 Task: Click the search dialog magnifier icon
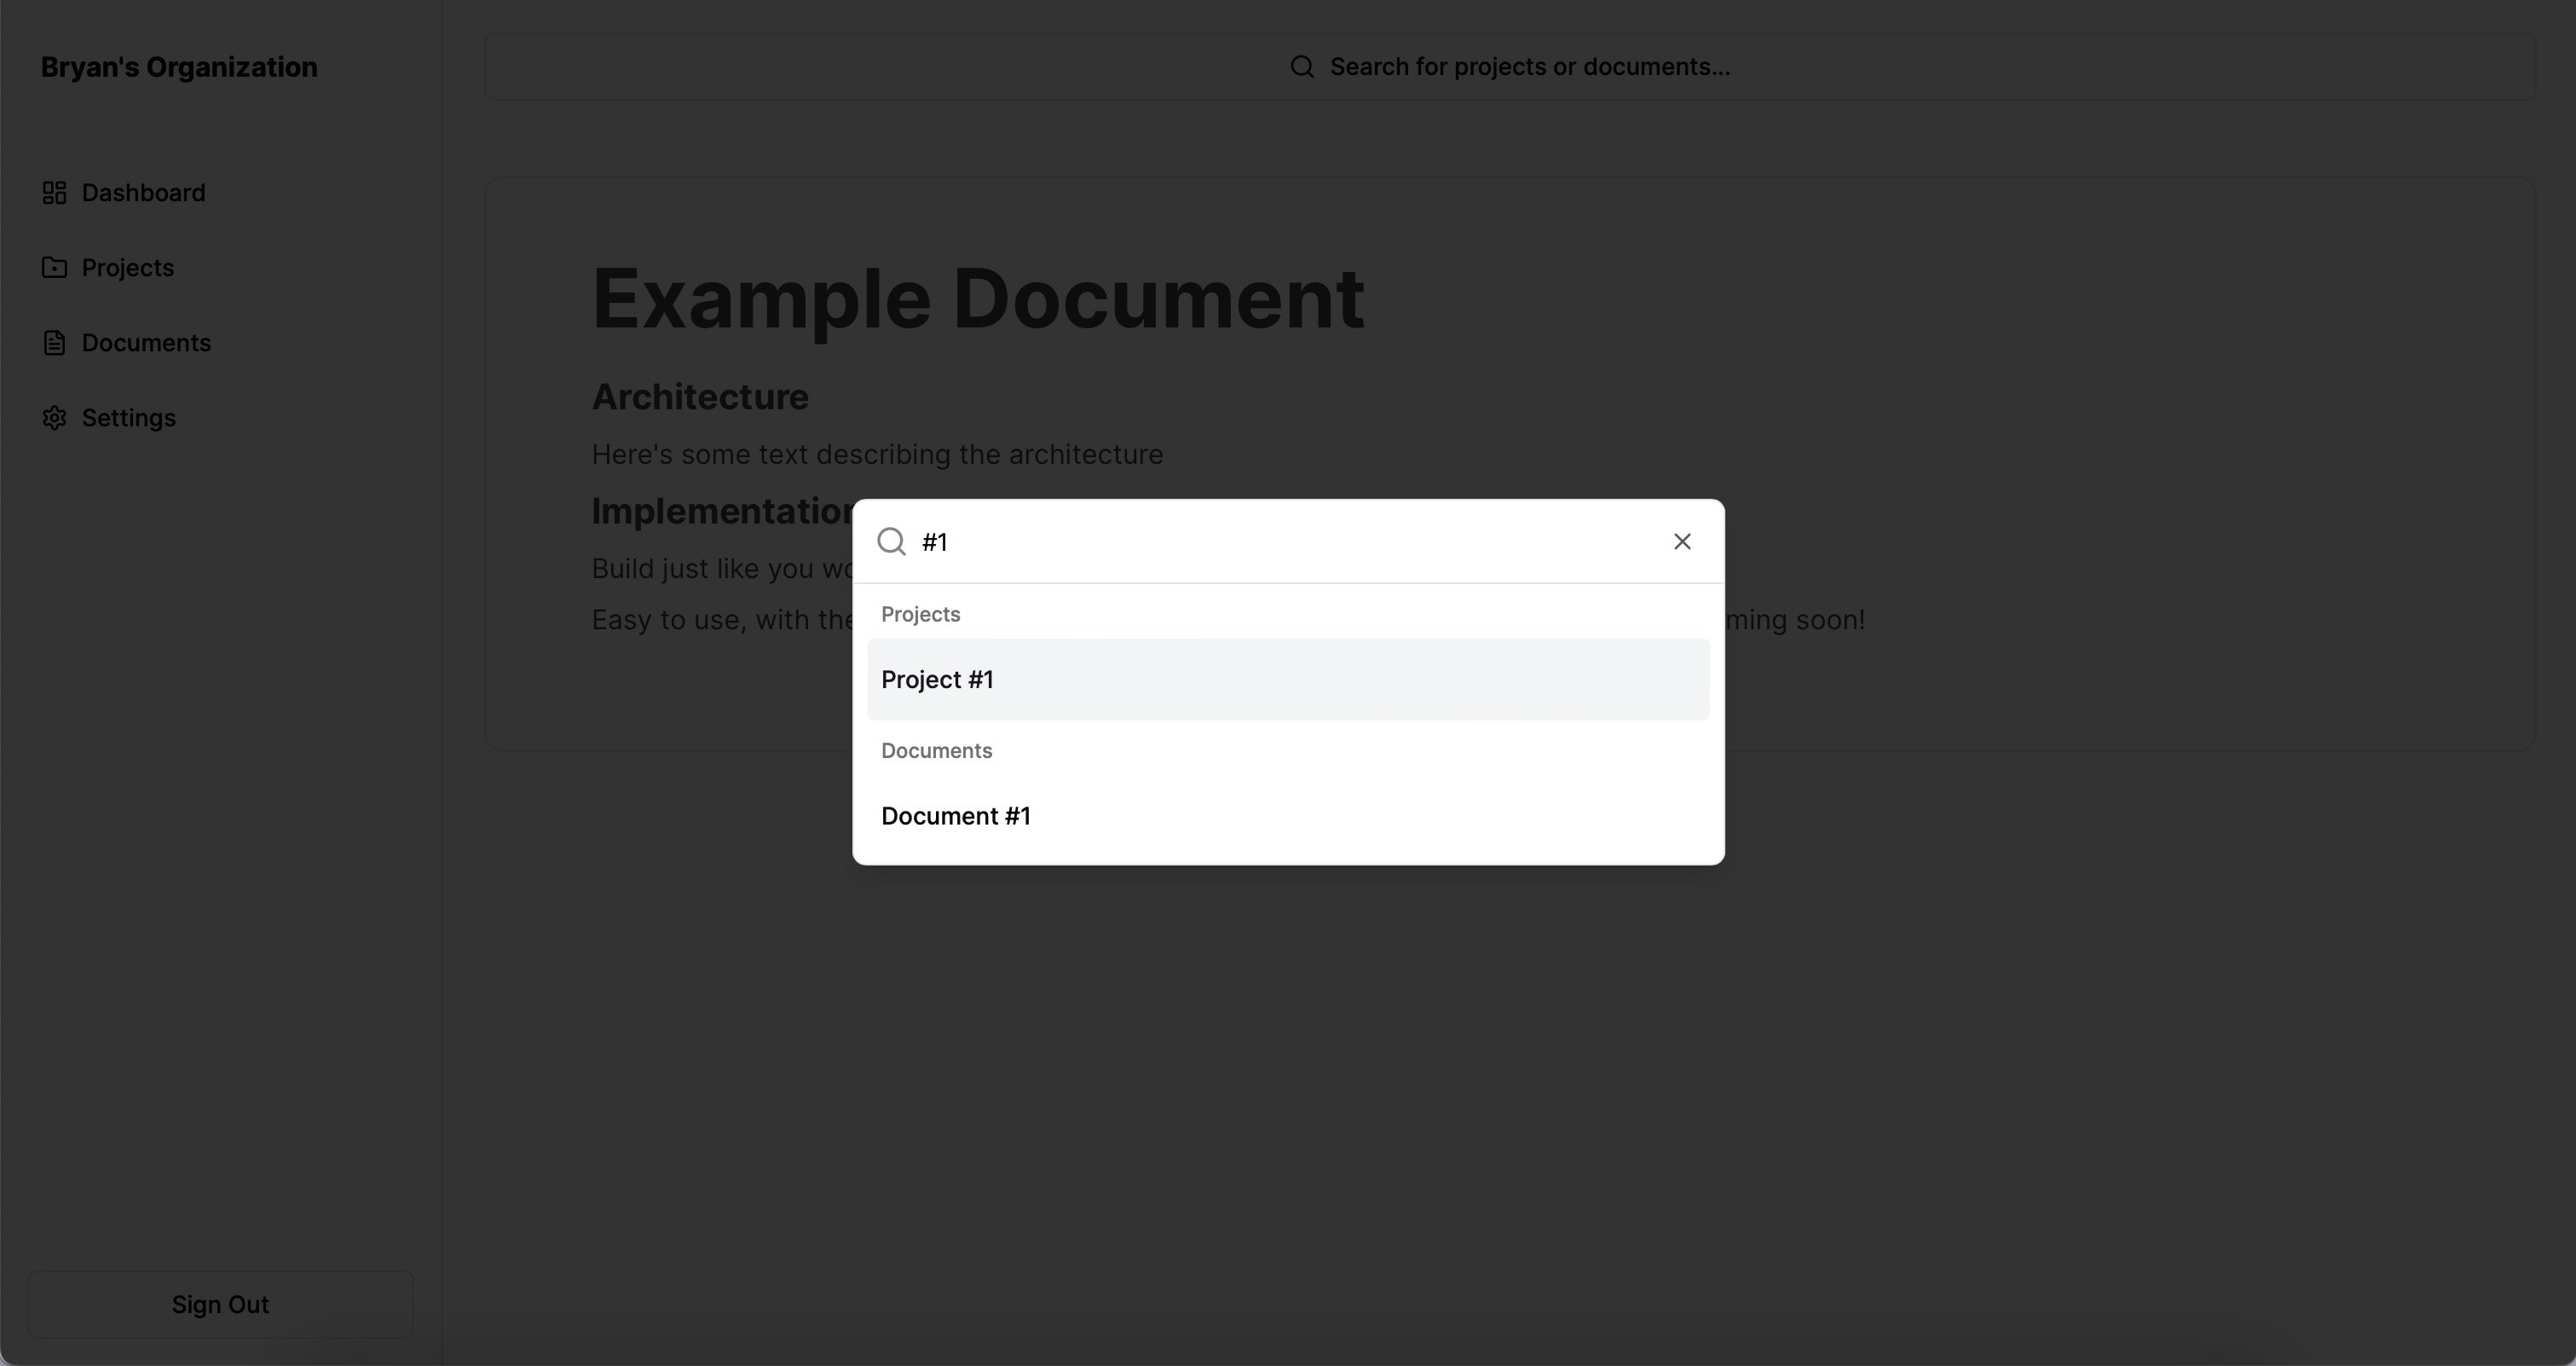(891, 542)
